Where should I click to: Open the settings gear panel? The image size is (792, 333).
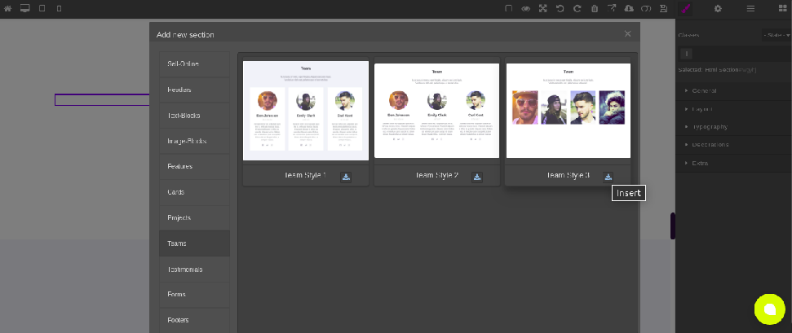pos(718,9)
